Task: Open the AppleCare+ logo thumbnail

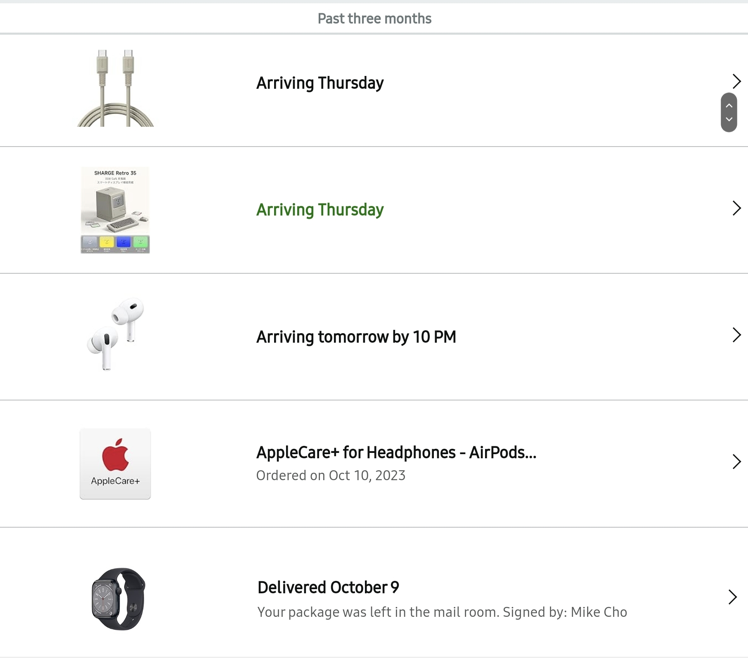Action: (115, 464)
